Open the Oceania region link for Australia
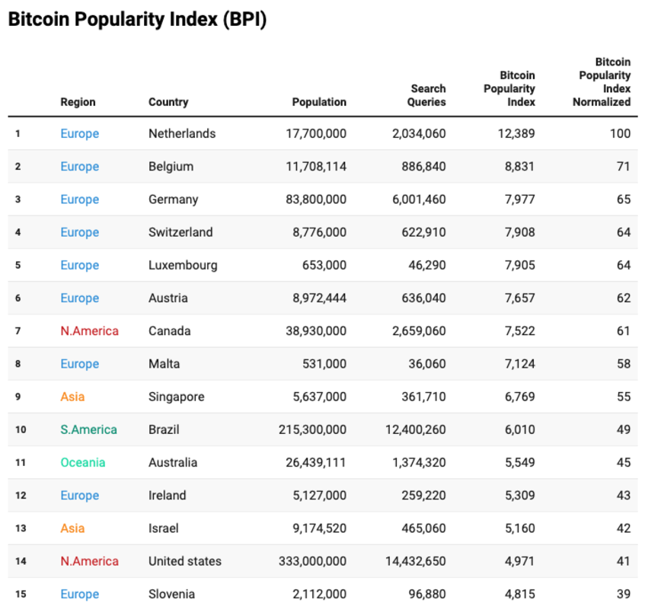The height and width of the screenshot is (609, 645). click(83, 463)
